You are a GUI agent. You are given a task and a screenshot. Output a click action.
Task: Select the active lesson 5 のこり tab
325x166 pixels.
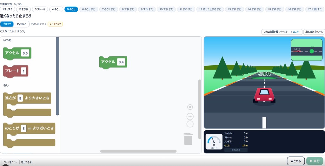click(x=71, y=9)
